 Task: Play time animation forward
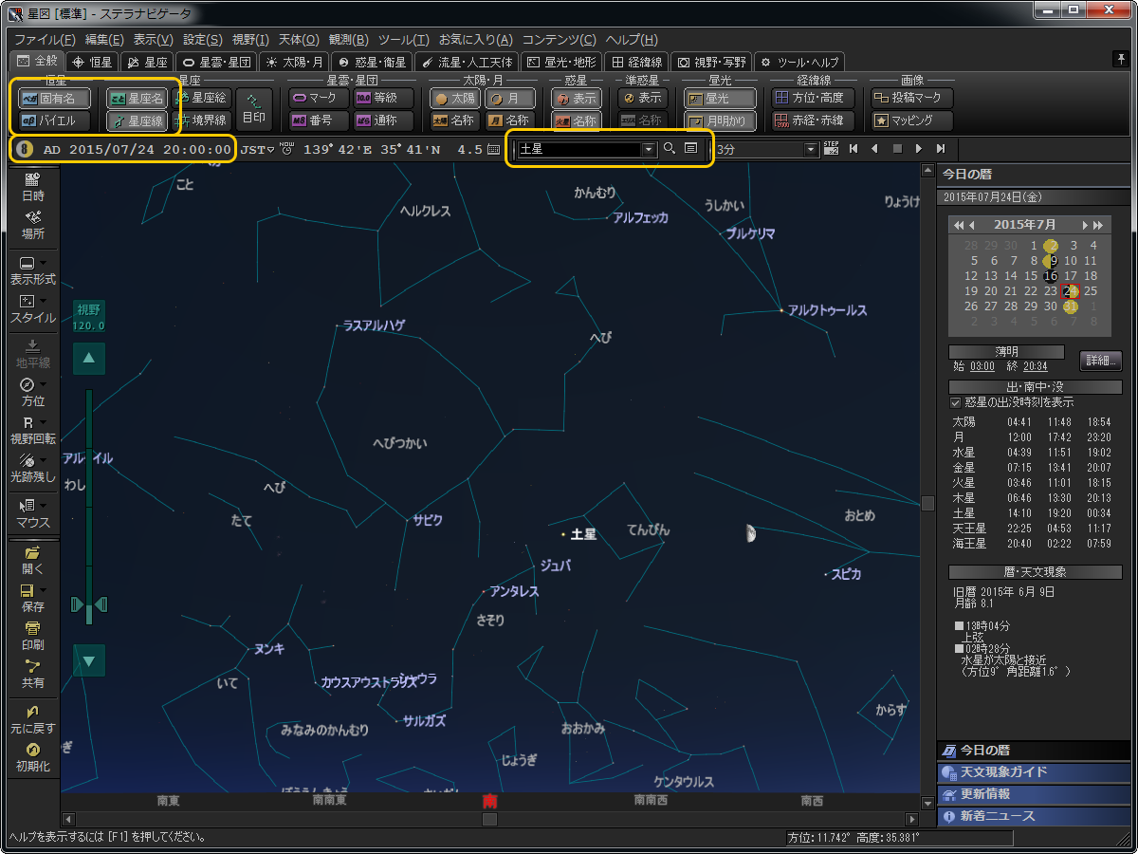tap(918, 149)
